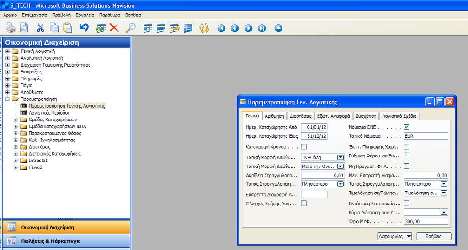Toggle Μη Πραγματ. ΦΠΑ checkbox
Image resolution: width=468 pixels, height=250 pixels.
407,166
